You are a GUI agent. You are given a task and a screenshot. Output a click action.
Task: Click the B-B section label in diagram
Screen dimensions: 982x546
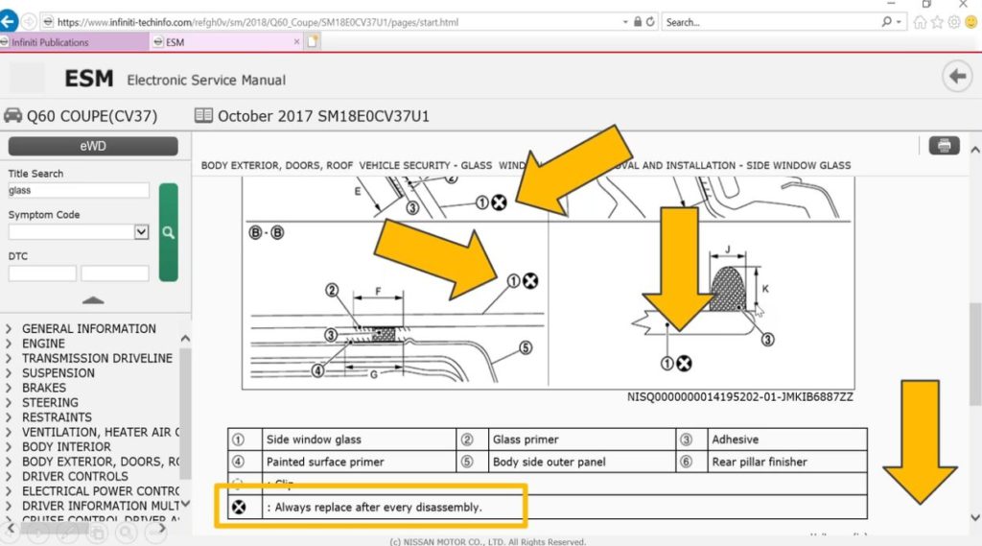[267, 232]
